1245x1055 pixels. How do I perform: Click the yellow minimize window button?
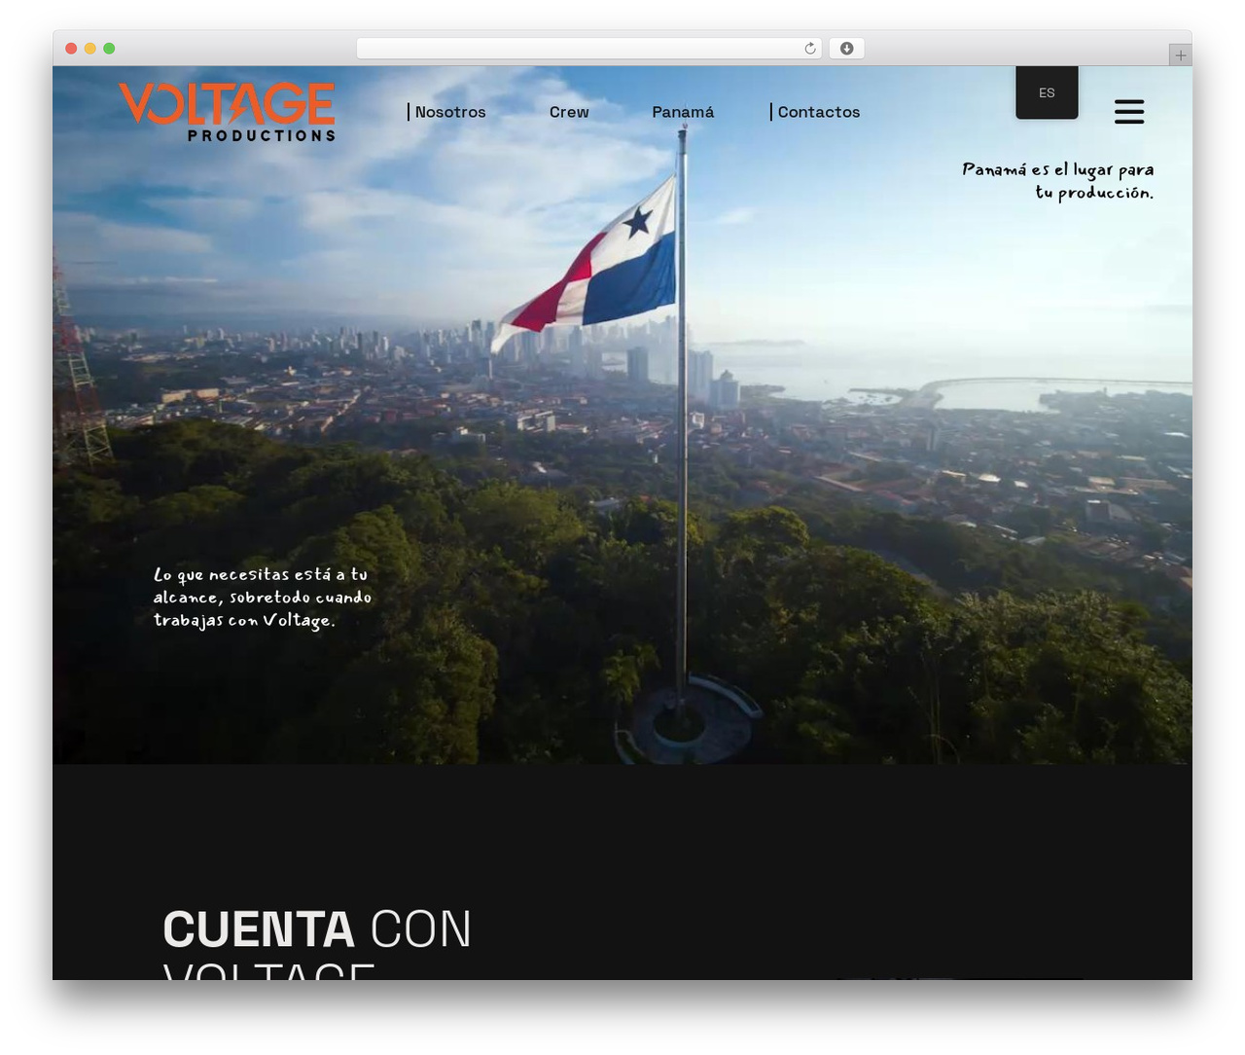pyautogui.click(x=89, y=49)
